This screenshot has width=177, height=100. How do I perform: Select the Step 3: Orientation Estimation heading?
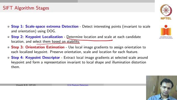[38, 47]
